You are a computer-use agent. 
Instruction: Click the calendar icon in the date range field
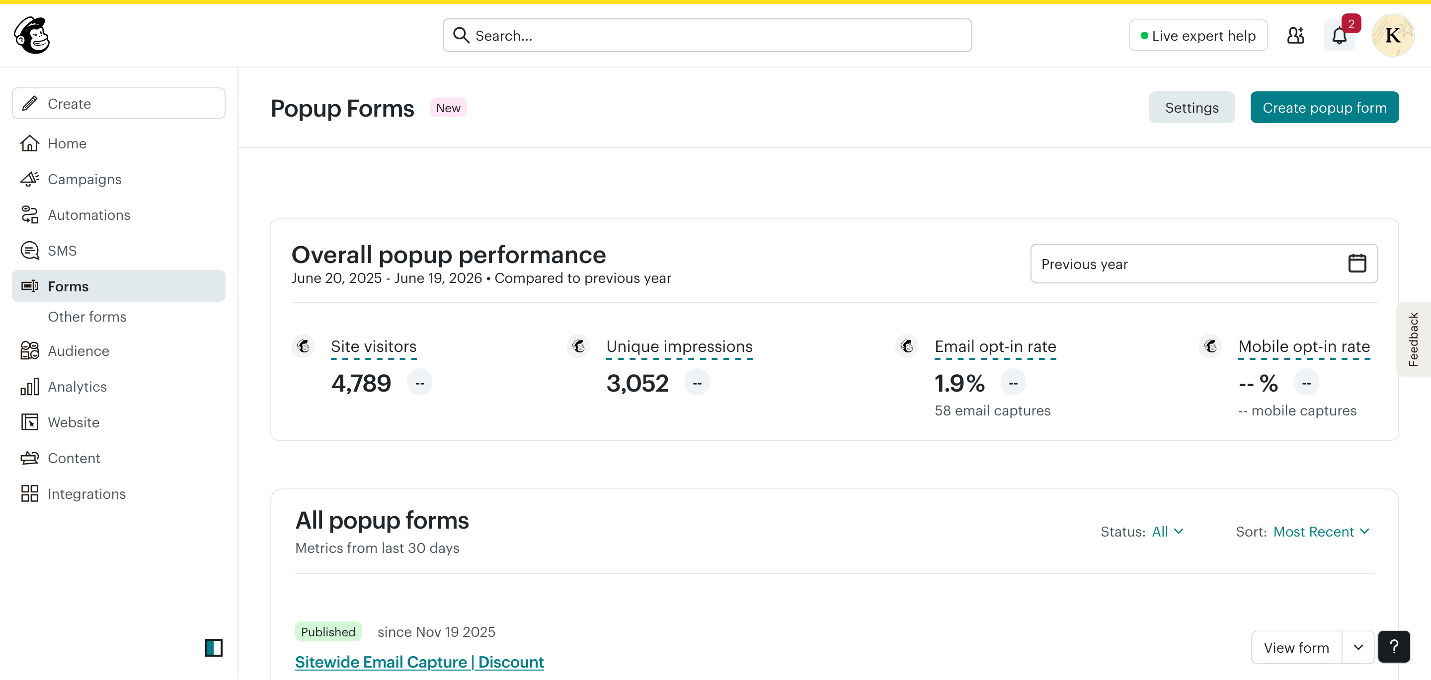[1356, 263]
